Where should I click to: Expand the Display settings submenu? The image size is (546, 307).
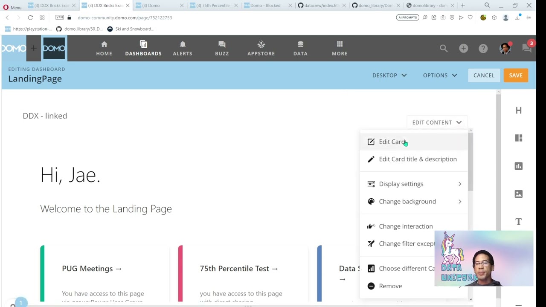[414, 184]
